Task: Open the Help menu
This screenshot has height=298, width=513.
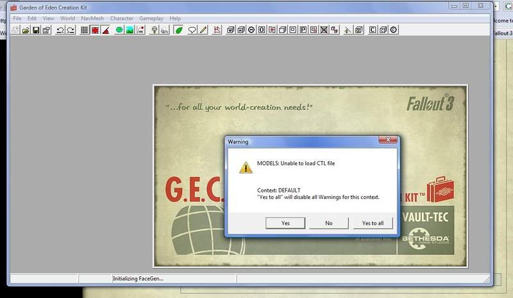Action: point(175,19)
